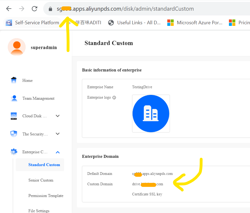Click The Security shield icon
The image size is (250, 213).
pos(14,134)
